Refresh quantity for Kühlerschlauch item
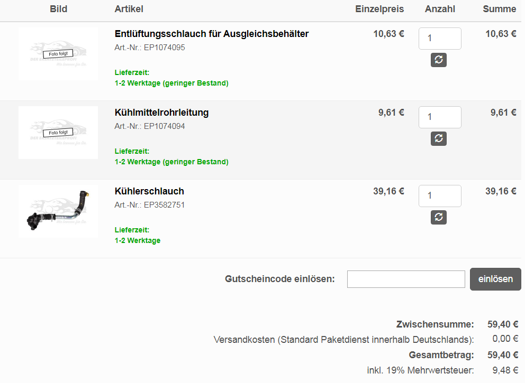Screen dimensions: 525x383 pos(438,217)
